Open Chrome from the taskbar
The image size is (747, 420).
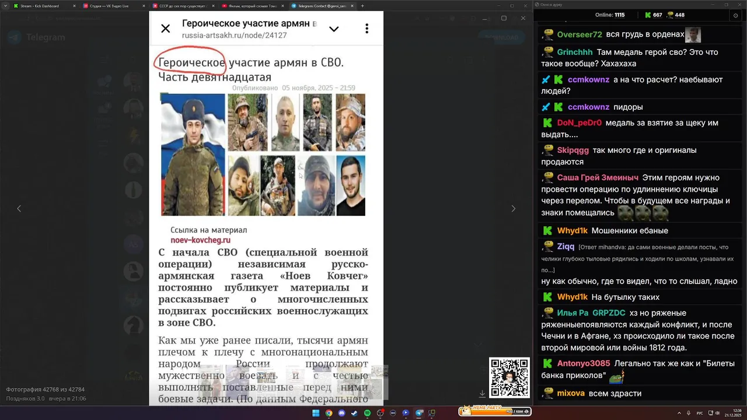coord(329,413)
